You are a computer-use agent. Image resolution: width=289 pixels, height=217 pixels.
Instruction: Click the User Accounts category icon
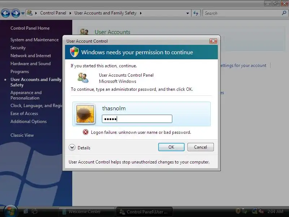click(84, 31)
